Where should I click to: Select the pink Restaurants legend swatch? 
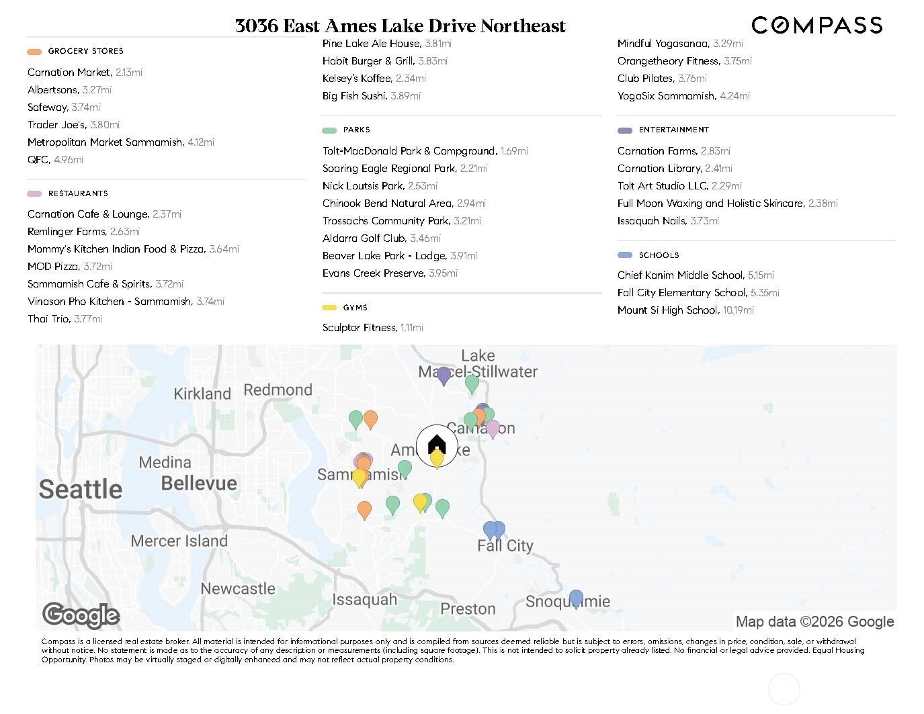[34, 193]
